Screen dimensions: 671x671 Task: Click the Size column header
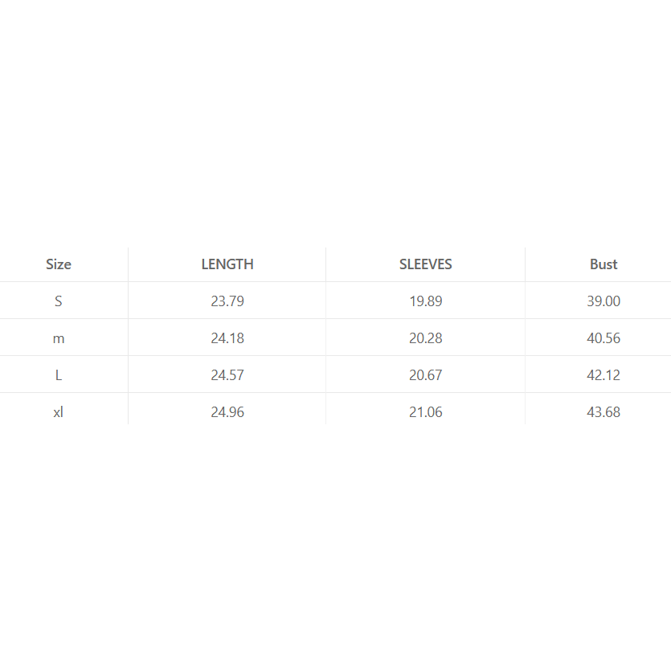(59, 264)
